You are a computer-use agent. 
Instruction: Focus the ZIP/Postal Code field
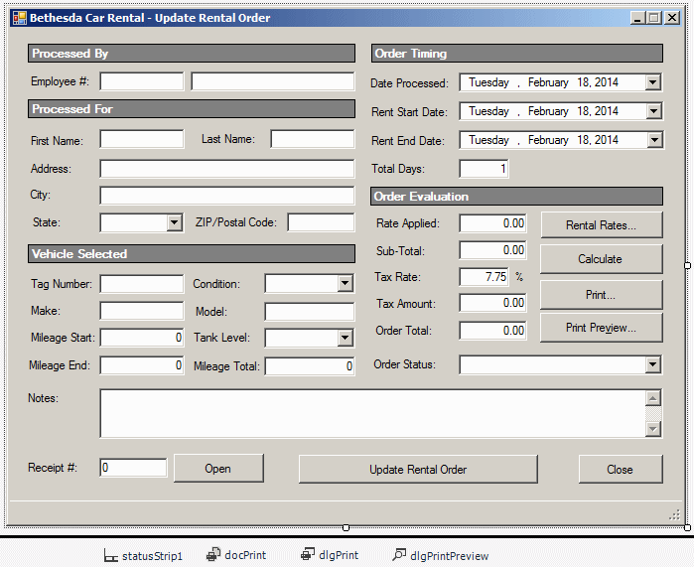321,222
